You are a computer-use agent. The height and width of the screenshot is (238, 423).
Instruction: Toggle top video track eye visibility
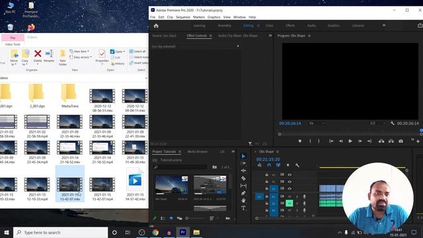[289, 175]
